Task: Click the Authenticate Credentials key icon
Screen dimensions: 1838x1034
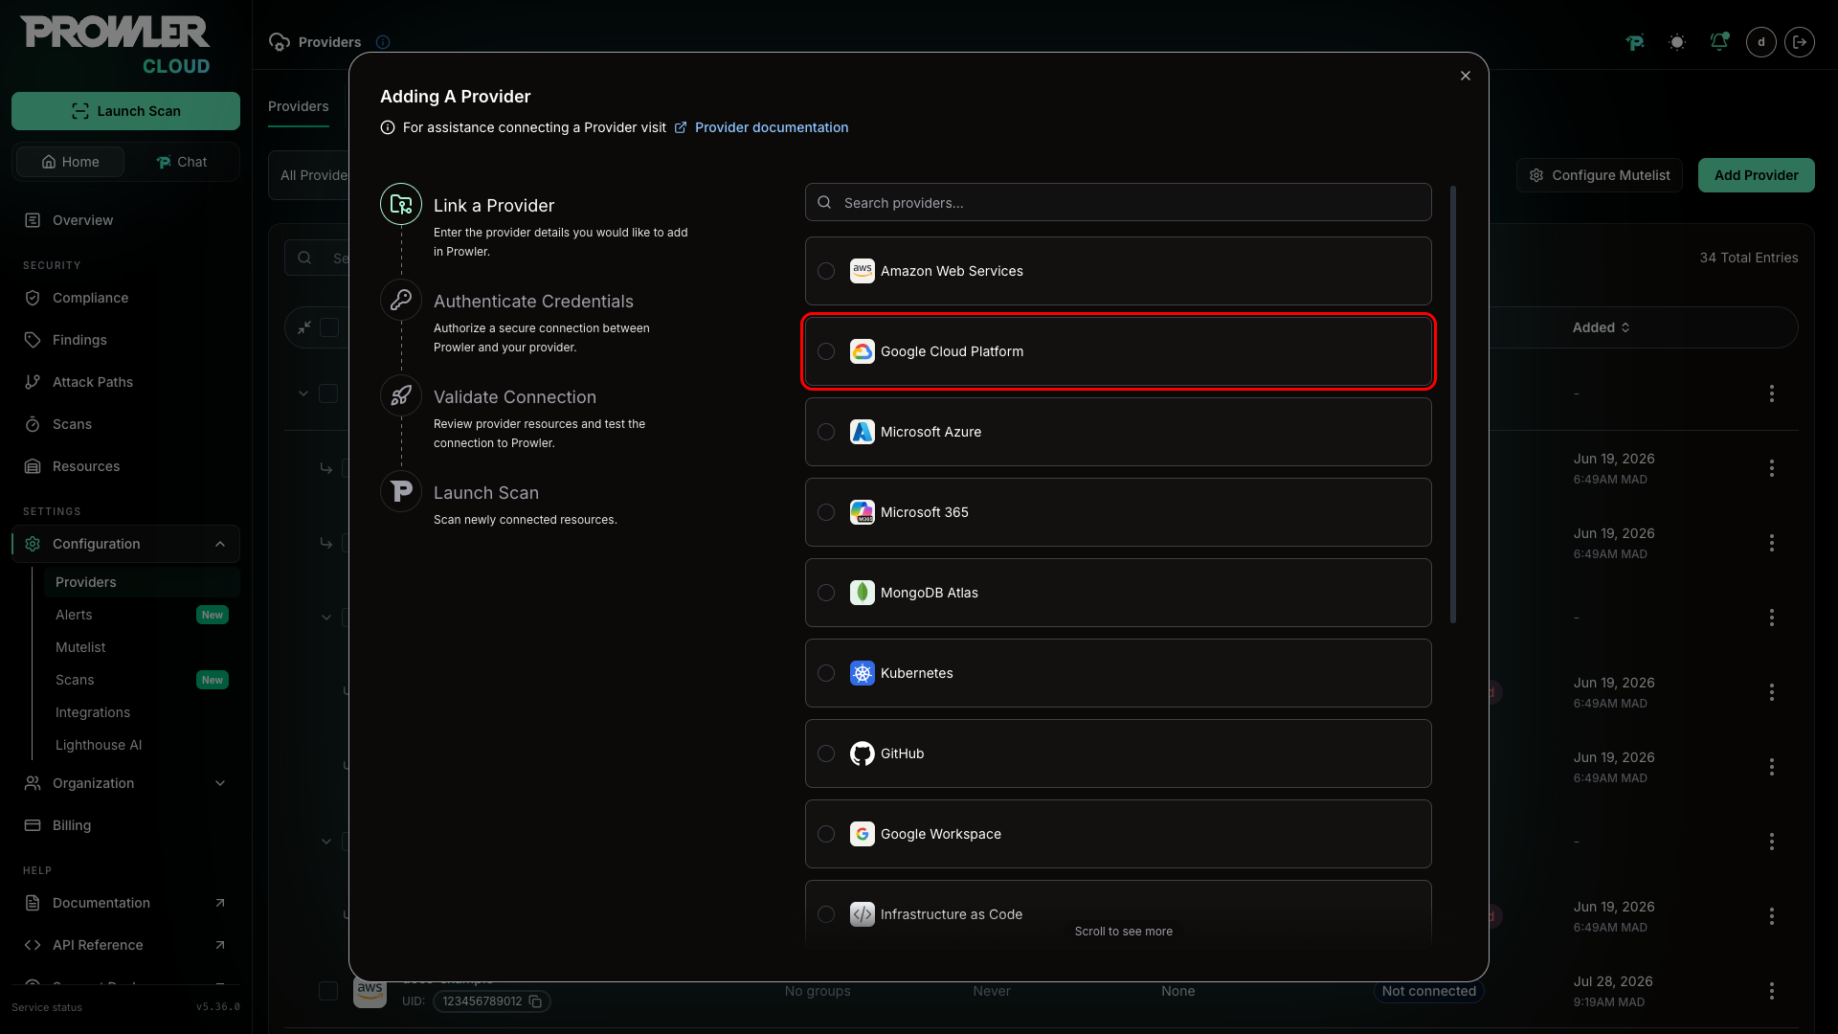Action: click(401, 300)
